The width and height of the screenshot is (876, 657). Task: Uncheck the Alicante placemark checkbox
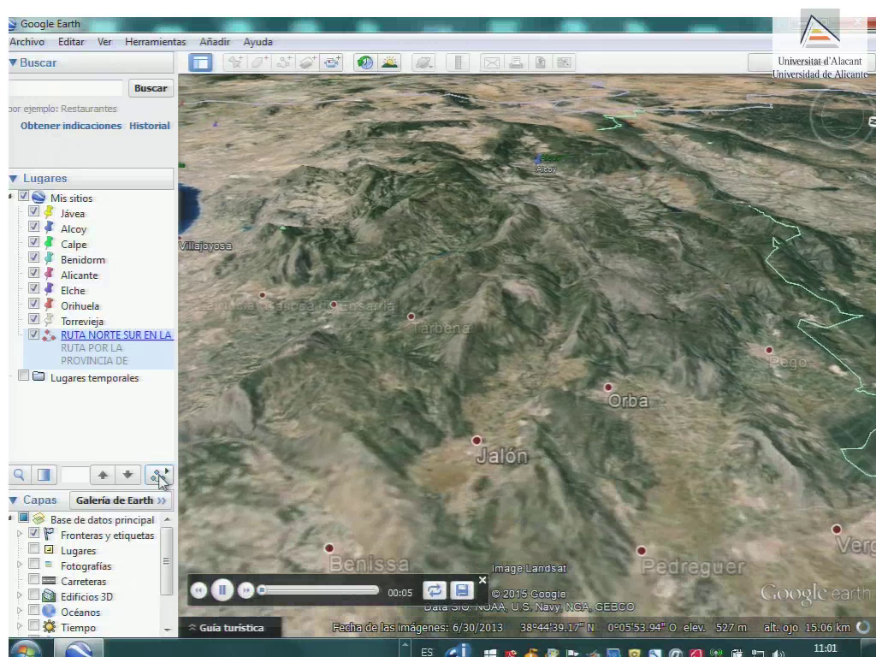point(33,274)
